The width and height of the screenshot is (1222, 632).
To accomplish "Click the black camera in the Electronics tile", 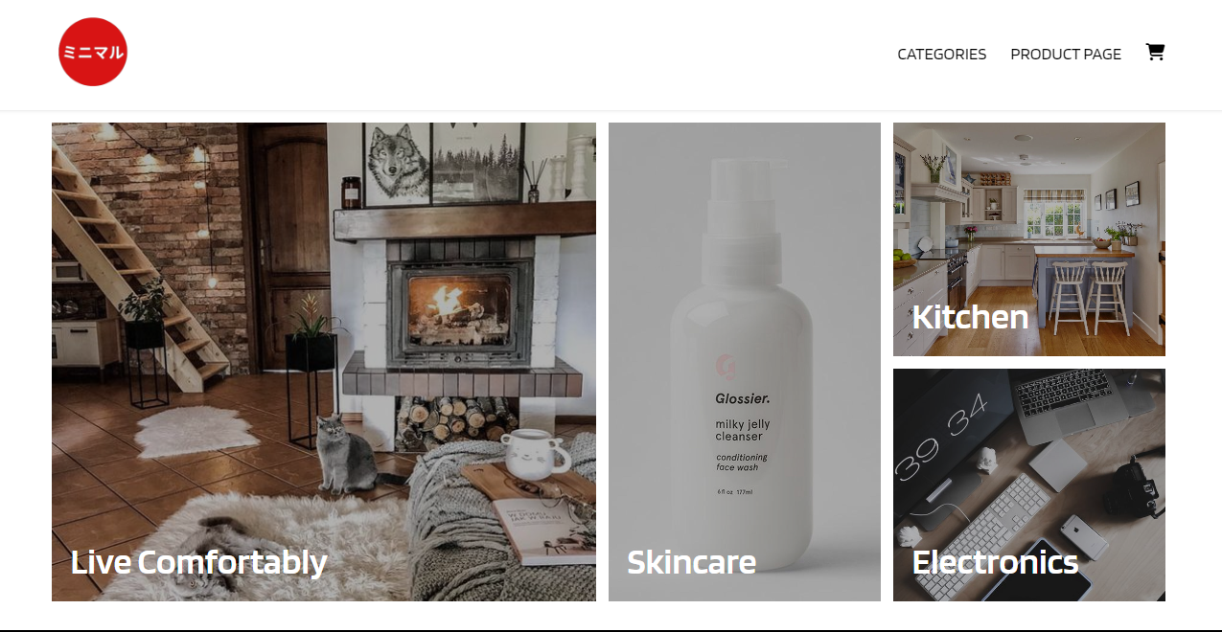I will 1133,488.
